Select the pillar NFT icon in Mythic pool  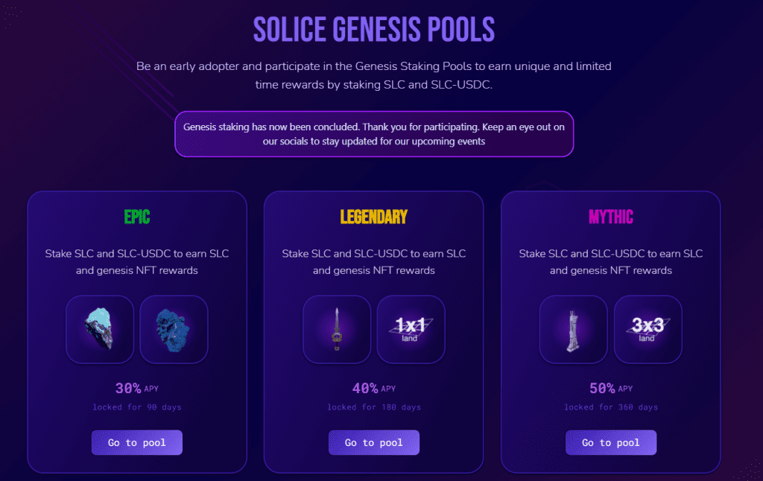pyautogui.click(x=573, y=329)
